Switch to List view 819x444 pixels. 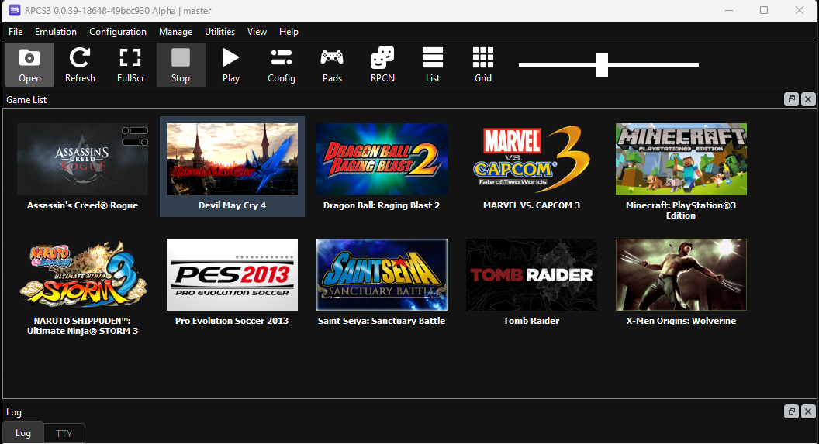point(433,64)
